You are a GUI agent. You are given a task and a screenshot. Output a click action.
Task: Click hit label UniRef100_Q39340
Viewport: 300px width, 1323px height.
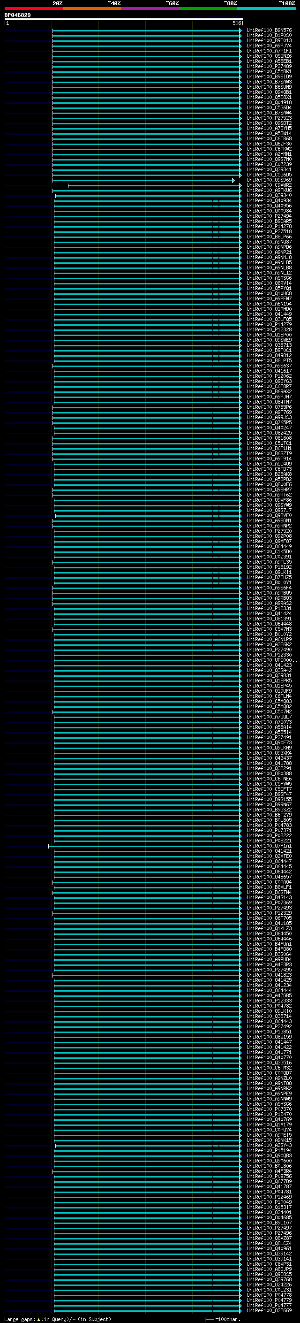(269, 195)
